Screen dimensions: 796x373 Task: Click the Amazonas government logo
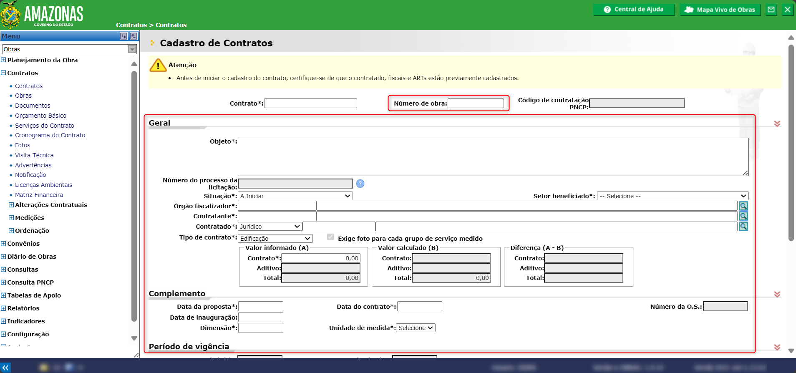(42, 15)
